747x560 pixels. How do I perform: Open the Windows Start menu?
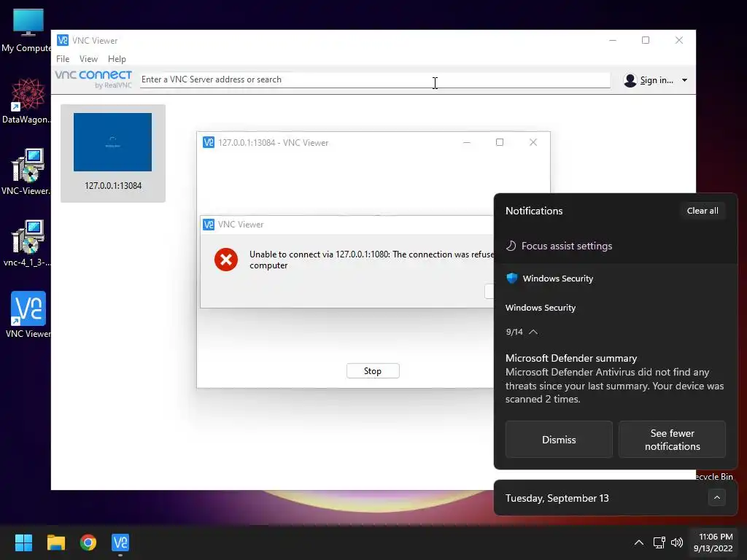[23, 542]
